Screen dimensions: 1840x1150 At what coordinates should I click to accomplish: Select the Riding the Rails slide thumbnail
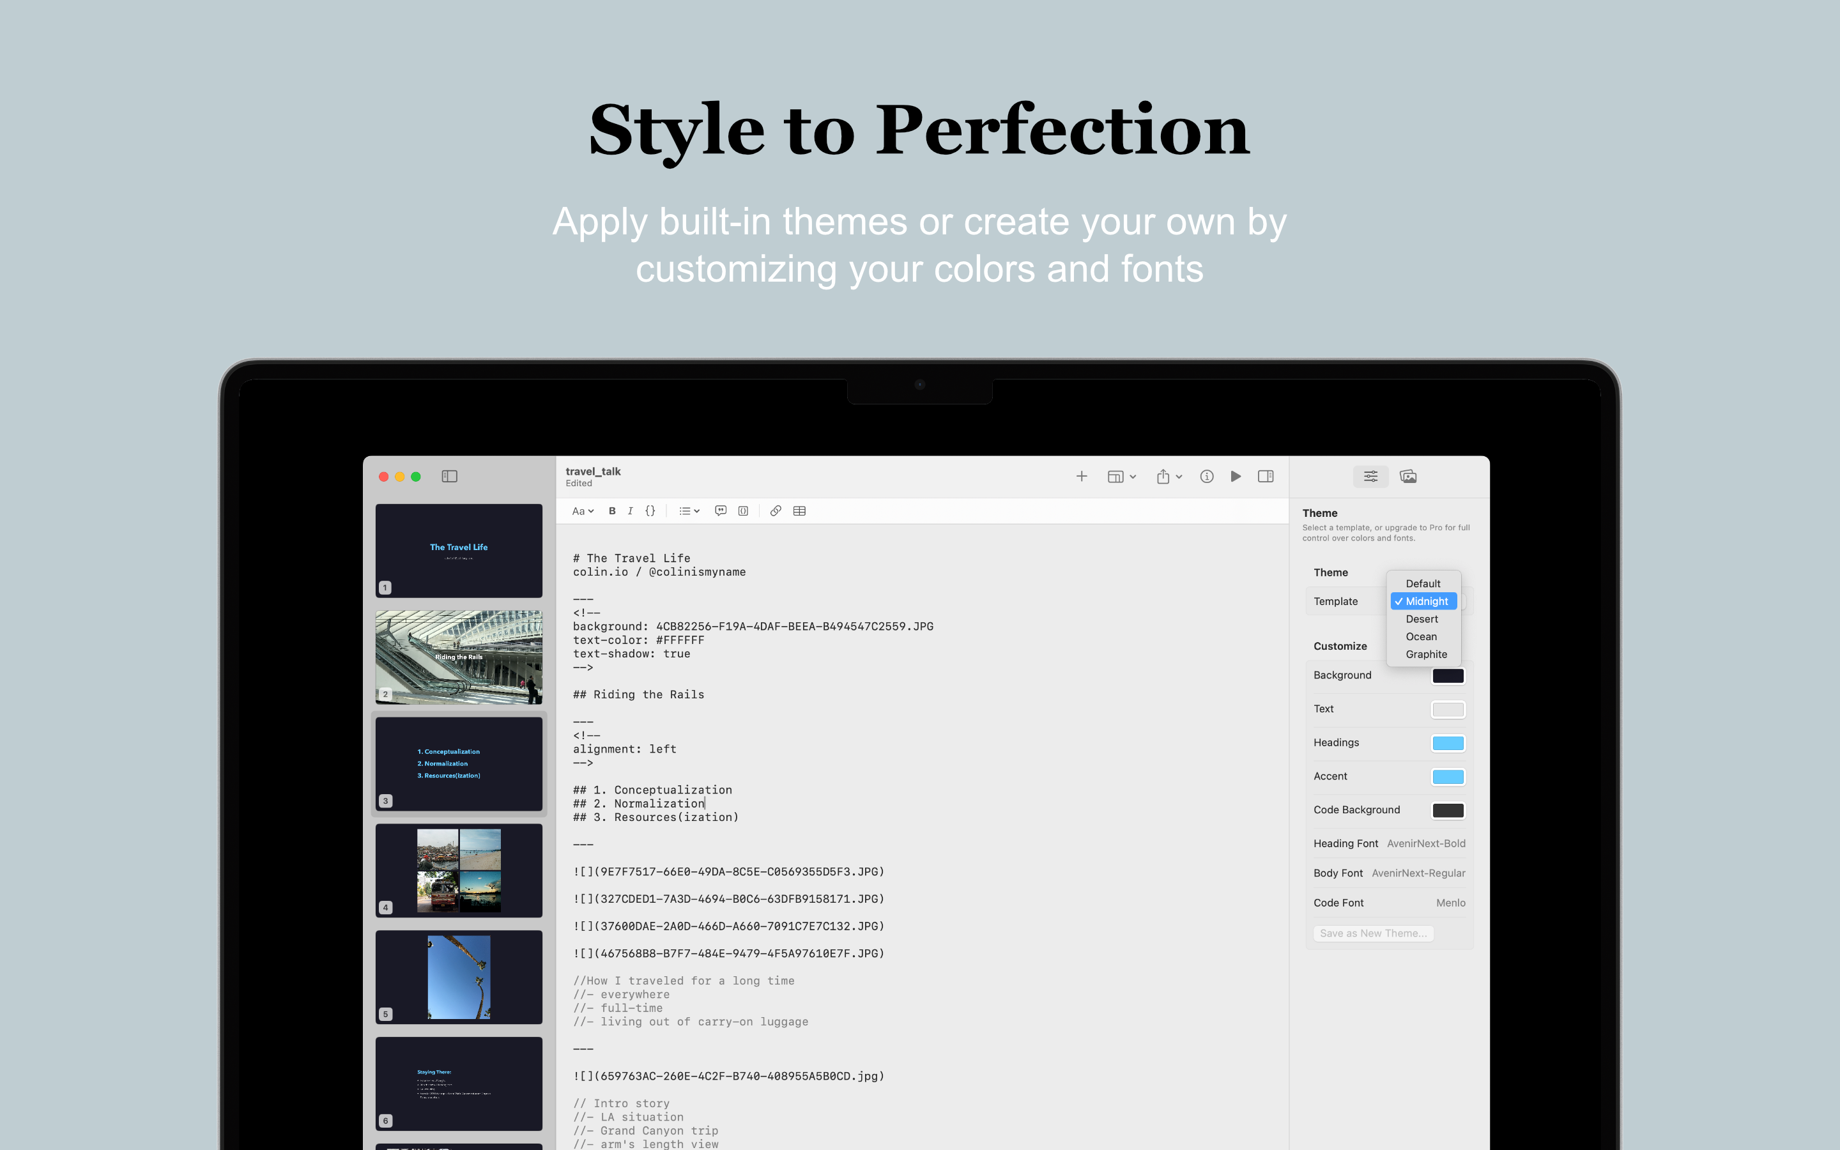pos(459,656)
